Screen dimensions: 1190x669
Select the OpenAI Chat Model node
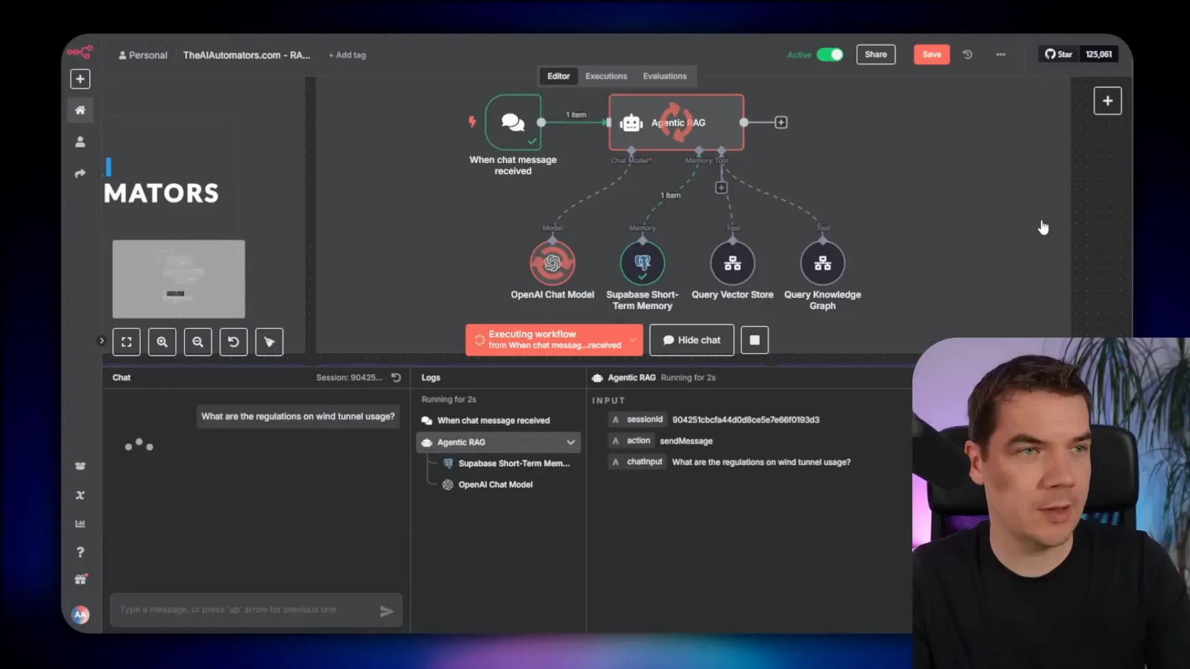[x=552, y=263]
